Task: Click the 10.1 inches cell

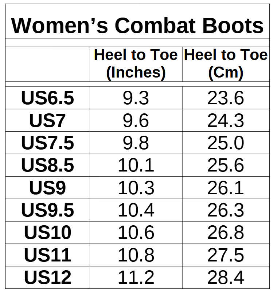Action: [136, 165]
